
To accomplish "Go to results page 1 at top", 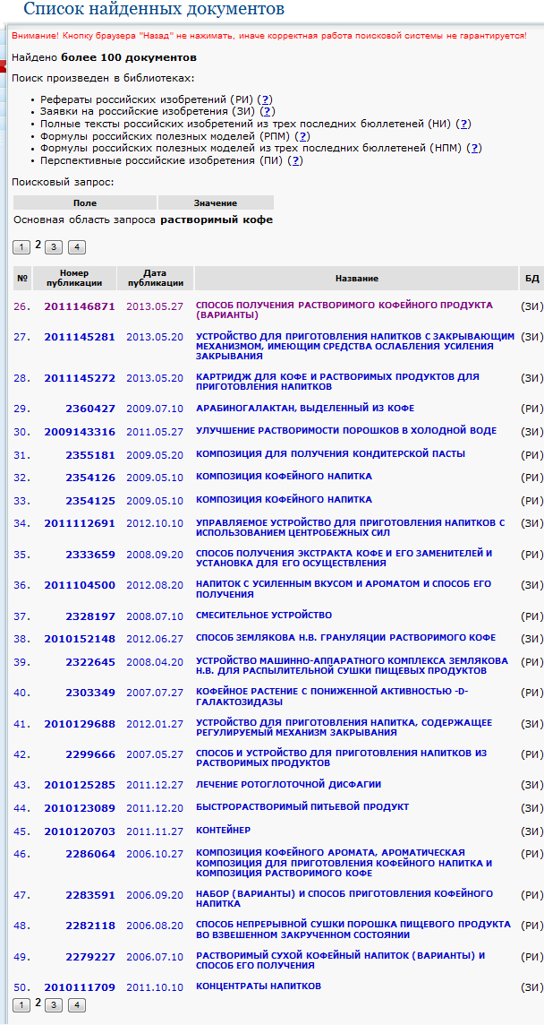I will (21, 247).
